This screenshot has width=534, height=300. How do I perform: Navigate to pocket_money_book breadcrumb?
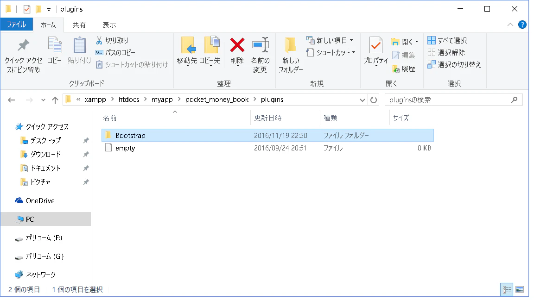click(x=217, y=100)
